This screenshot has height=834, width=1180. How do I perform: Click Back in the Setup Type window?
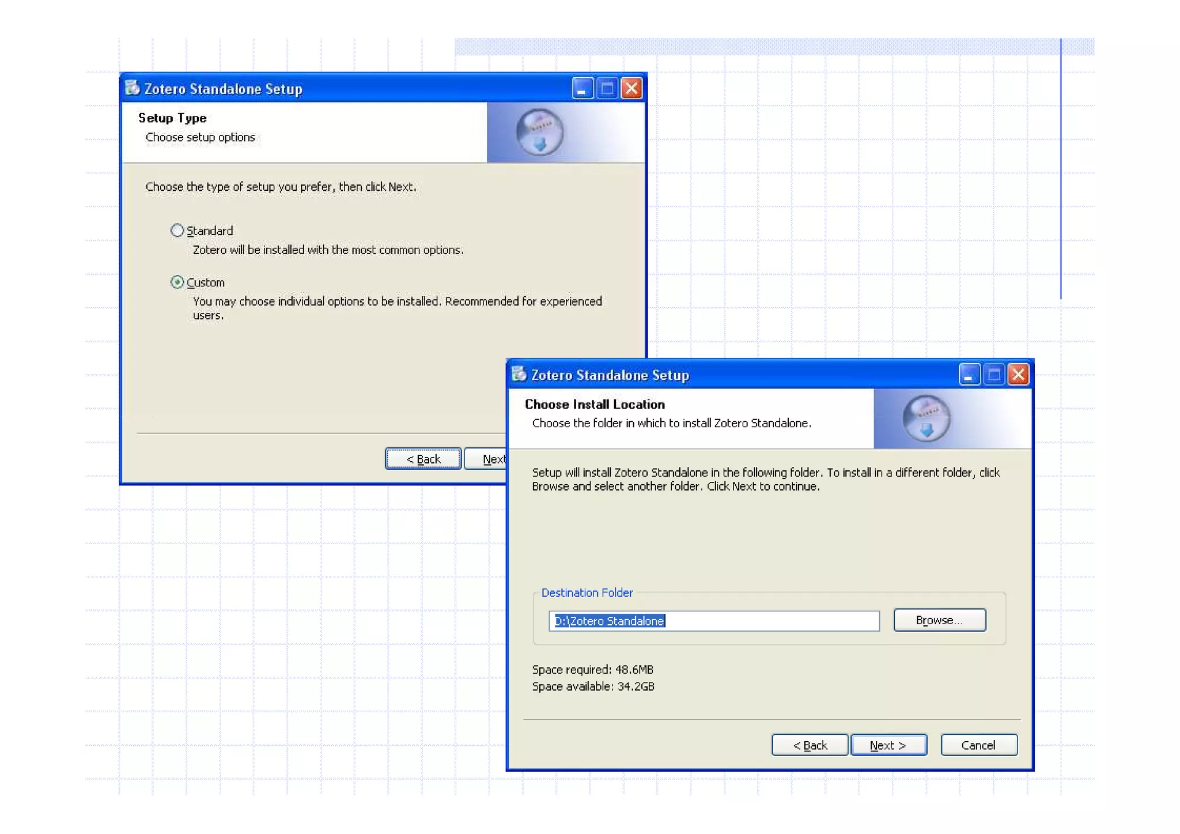[423, 459]
